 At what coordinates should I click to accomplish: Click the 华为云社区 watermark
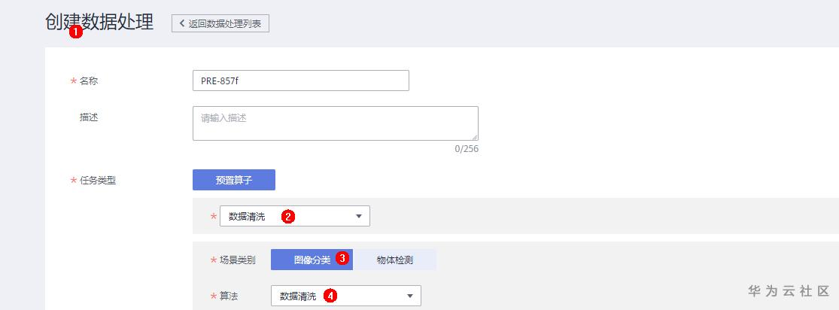coord(788,290)
